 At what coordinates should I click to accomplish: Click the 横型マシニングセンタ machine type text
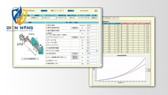coord(58,11)
